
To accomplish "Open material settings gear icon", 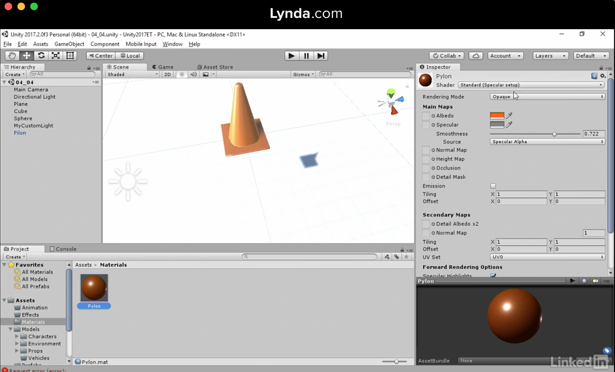I will (602, 76).
